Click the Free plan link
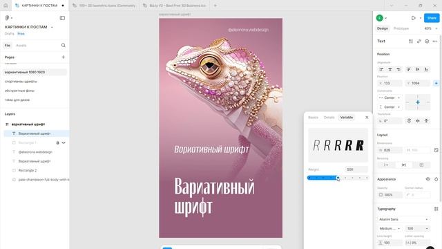 pos(21,34)
